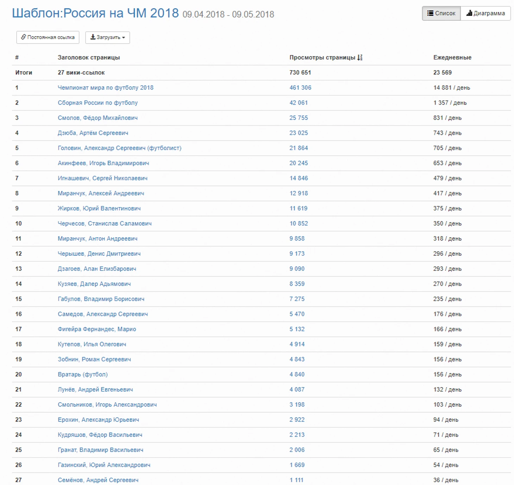The image size is (514, 485).
Task: Click the 7 275 pageviews link
Action: (297, 299)
